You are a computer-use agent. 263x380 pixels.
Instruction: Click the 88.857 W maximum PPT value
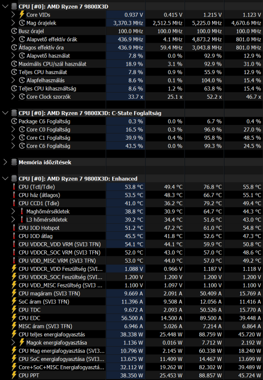tap(210, 376)
